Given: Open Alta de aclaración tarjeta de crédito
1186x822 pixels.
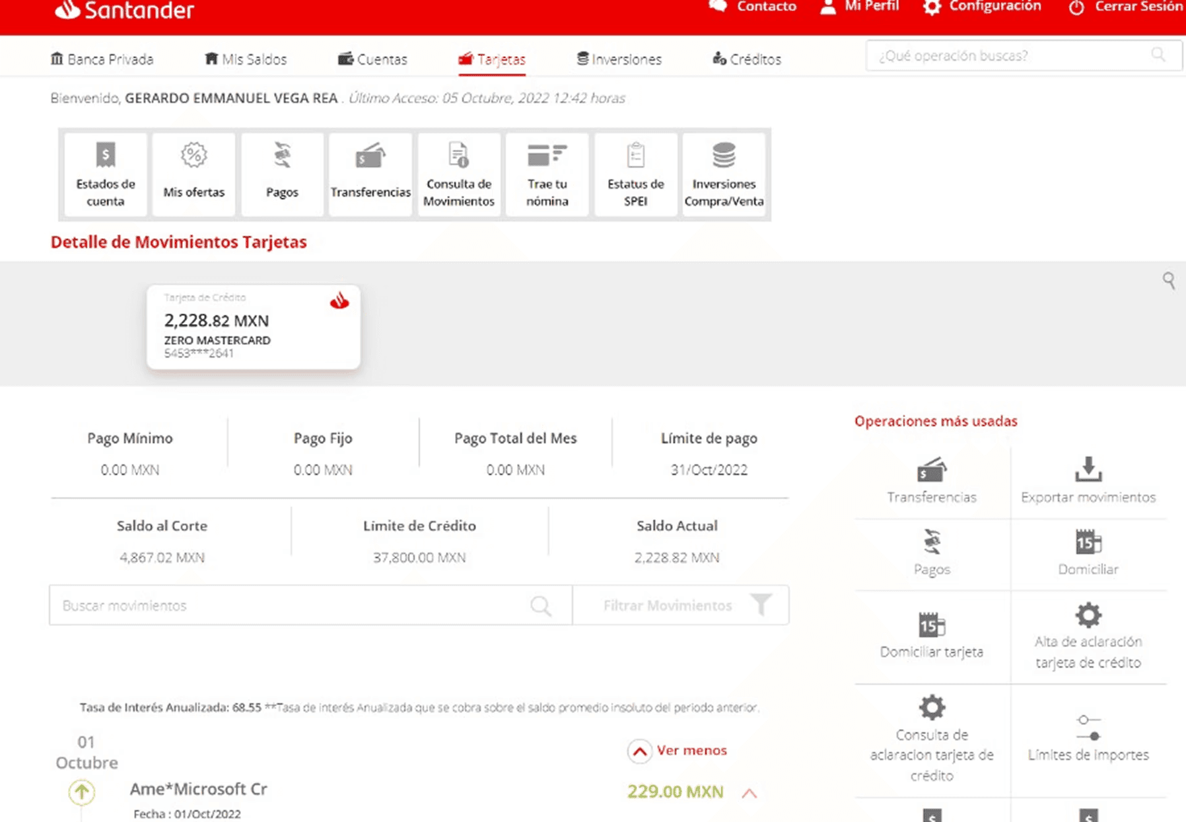Looking at the screenshot, I should click(1088, 637).
